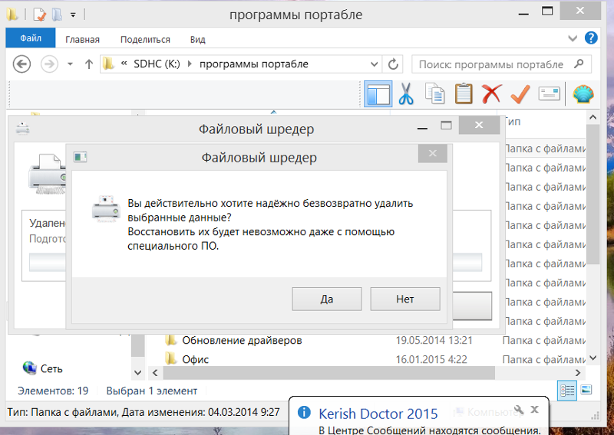Select the Обновление драйверов folder
Viewport: 614px width, 435px height.
[242, 340]
